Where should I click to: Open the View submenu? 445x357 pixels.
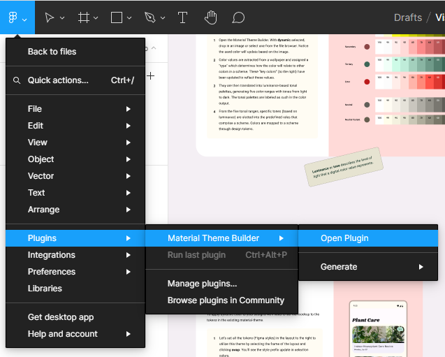(75, 143)
